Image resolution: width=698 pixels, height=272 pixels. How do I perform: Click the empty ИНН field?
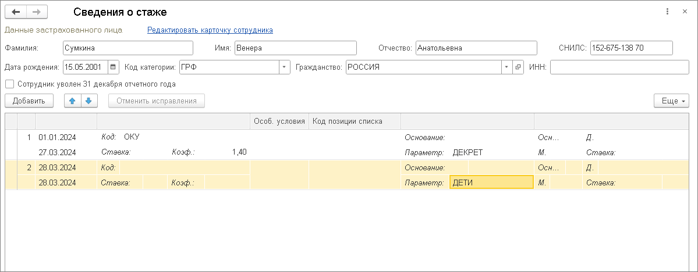(x=619, y=67)
